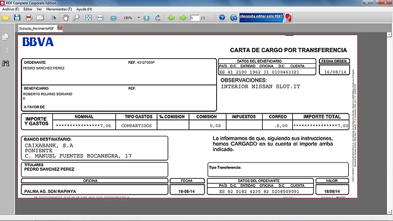Save the document using floppy disk icon
This screenshot has width=393, height=221.
click(x=17, y=18)
